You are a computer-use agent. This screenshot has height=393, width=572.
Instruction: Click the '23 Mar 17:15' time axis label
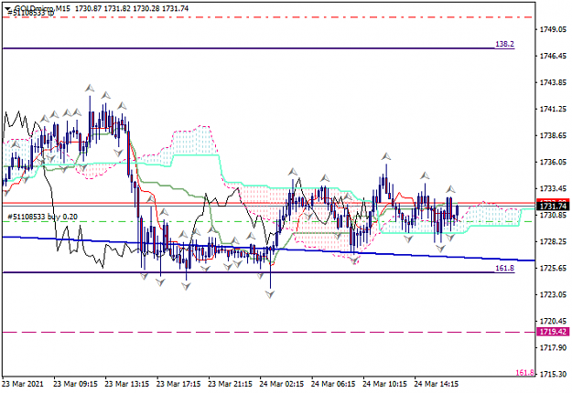178,384
